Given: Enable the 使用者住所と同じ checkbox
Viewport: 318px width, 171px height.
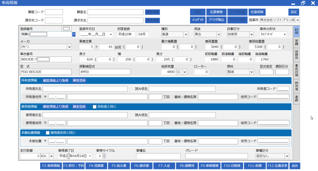Looking at the screenshot, I should coord(48,132).
